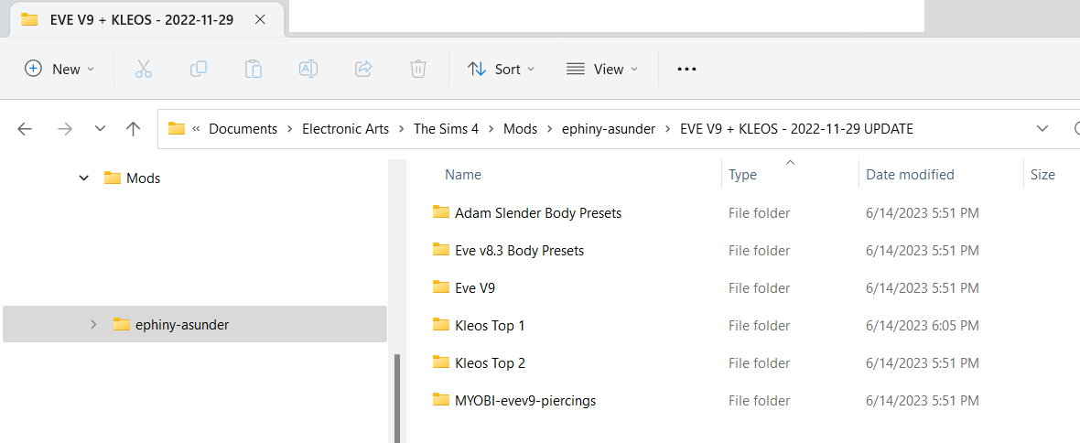Click the Rename icon in toolbar
The width and height of the screenshot is (1080, 443).
point(308,69)
